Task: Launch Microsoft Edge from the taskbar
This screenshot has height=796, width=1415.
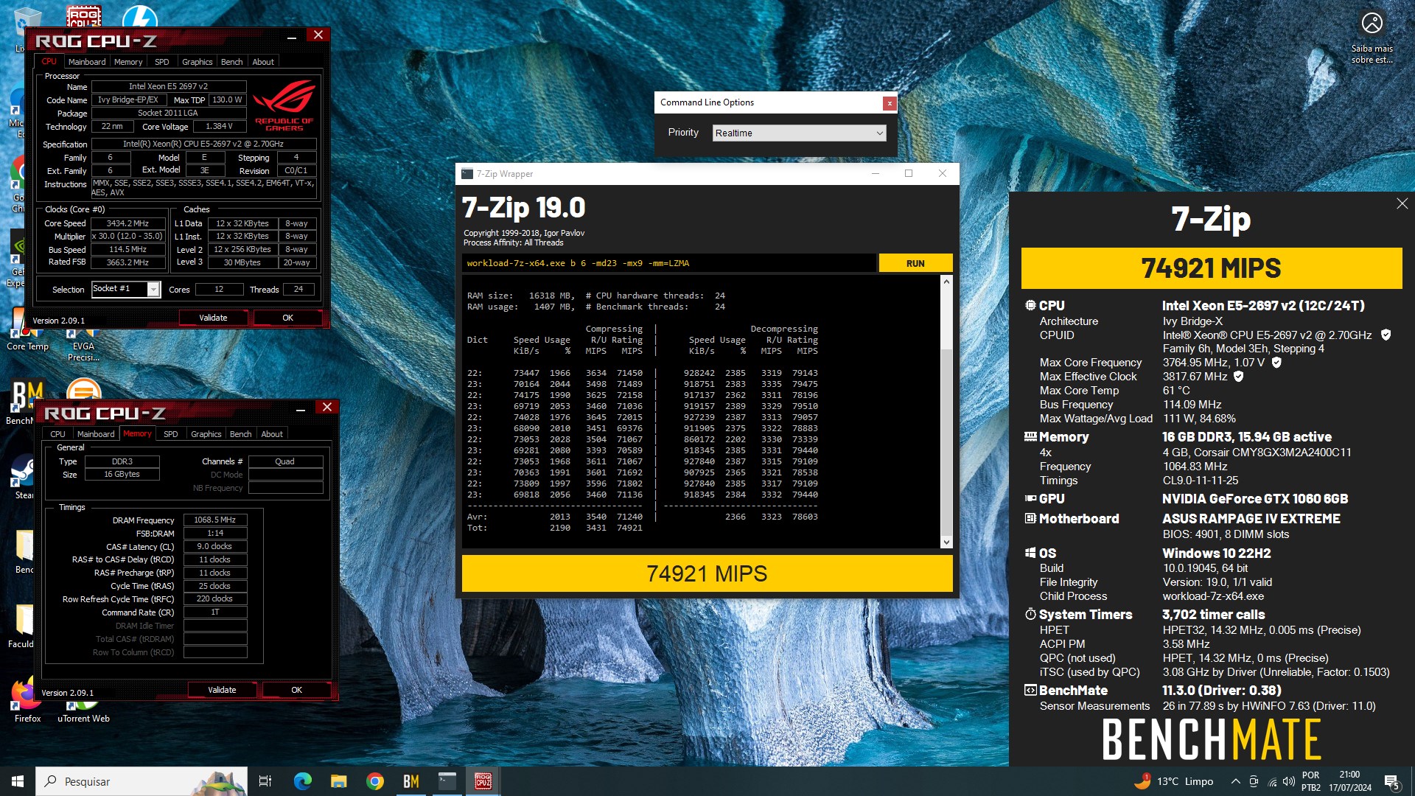Action: (x=302, y=781)
